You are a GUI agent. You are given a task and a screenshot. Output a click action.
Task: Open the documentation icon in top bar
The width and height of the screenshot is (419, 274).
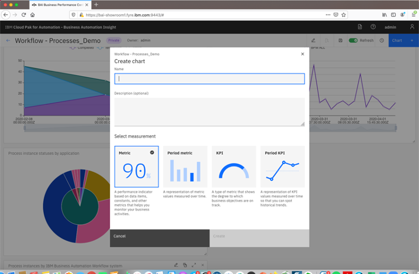coord(360,27)
